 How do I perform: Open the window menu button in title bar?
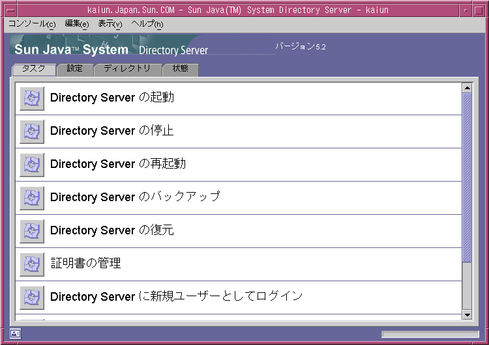(10, 10)
